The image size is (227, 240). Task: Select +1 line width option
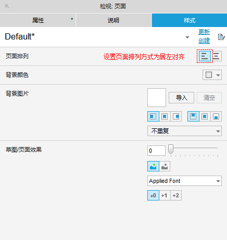165,195
